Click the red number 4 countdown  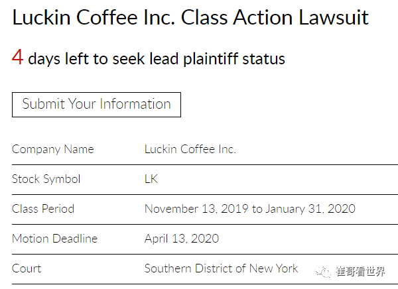[18, 58]
